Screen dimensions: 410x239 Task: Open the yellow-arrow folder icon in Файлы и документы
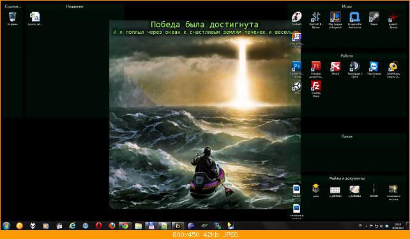pos(316,190)
